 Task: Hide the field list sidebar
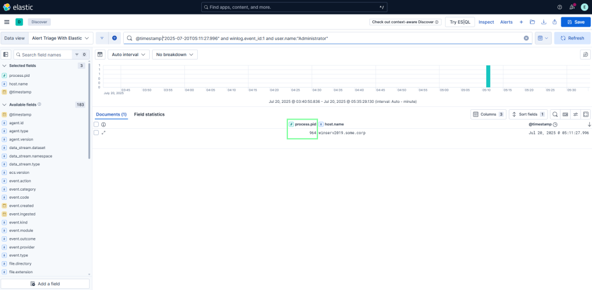click(x=6, y=54)
